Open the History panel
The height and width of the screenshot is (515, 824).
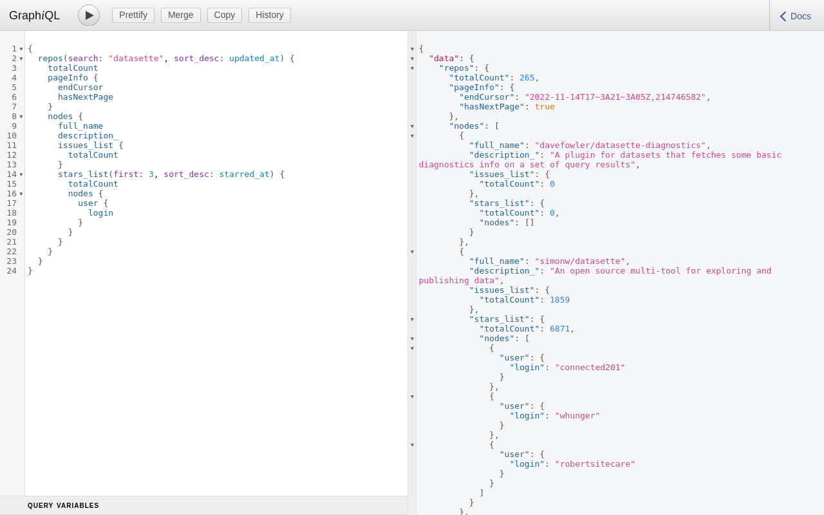[270, 15]
